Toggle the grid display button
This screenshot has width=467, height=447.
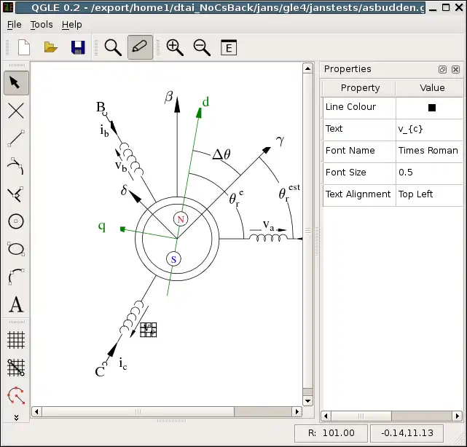pyautogui.click(x=16, y=340)
